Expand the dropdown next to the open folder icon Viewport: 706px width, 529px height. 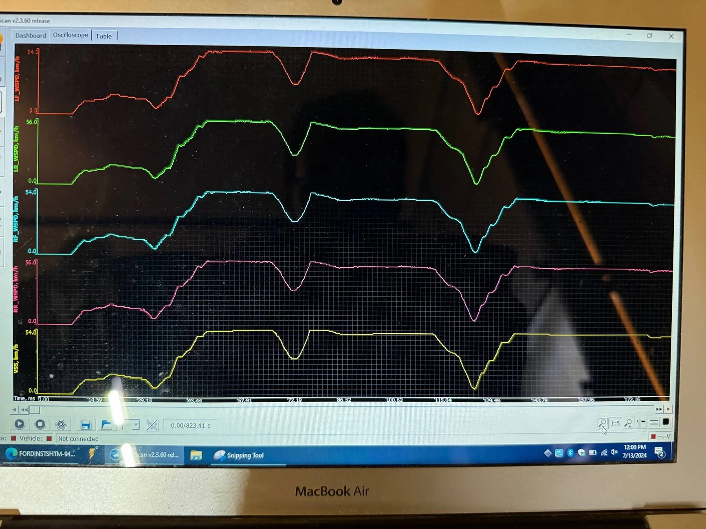click(135, 425)
